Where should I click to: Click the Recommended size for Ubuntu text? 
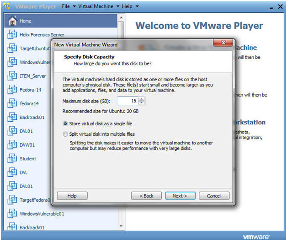coord(101,111)
